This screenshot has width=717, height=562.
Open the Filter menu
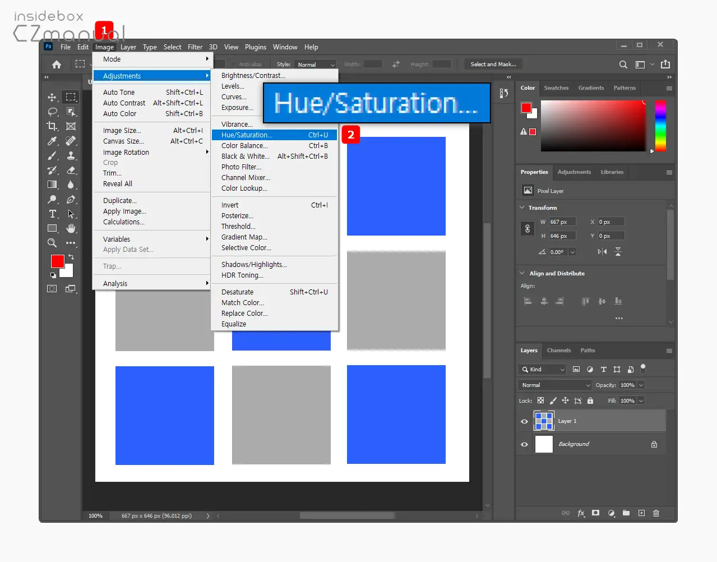coord(195,47)
